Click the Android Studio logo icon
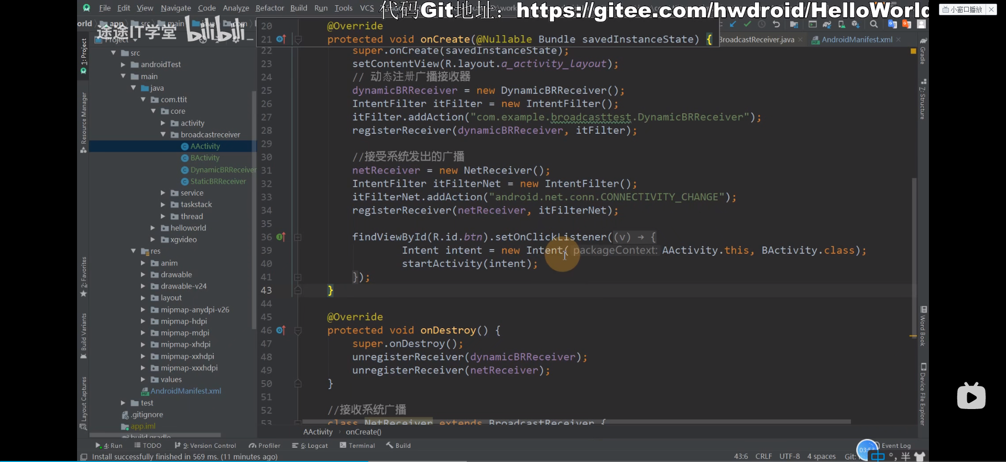Viewport: 1006px width, 462px height. coord(86,8)
